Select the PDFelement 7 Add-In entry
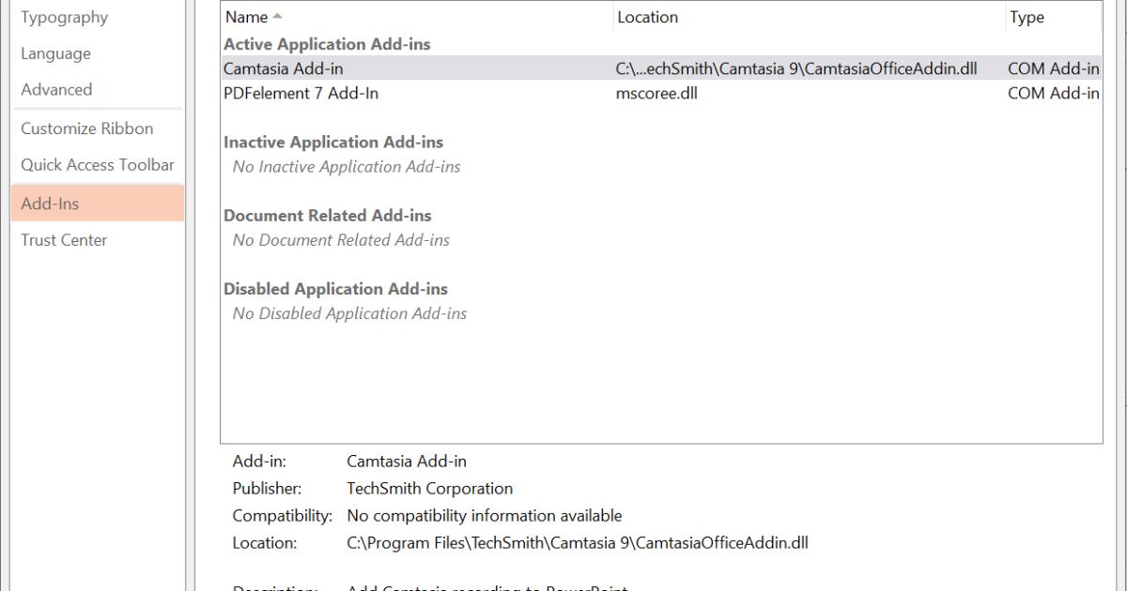Viewport: 1127px width, 591px height. [x=301, y=93]
